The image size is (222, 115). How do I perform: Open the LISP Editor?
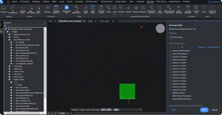[x=93, y=10]
